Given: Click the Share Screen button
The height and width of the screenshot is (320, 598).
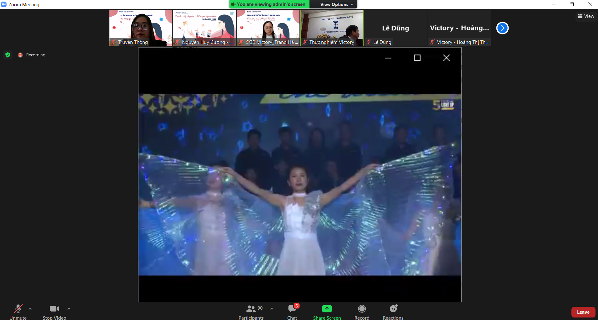Looking at the screenshot, I should coord(327,311).
